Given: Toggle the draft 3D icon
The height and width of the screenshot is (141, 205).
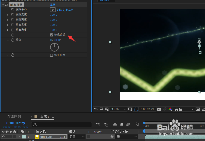Looking at the screenshot, I should [x=106, y=125].
